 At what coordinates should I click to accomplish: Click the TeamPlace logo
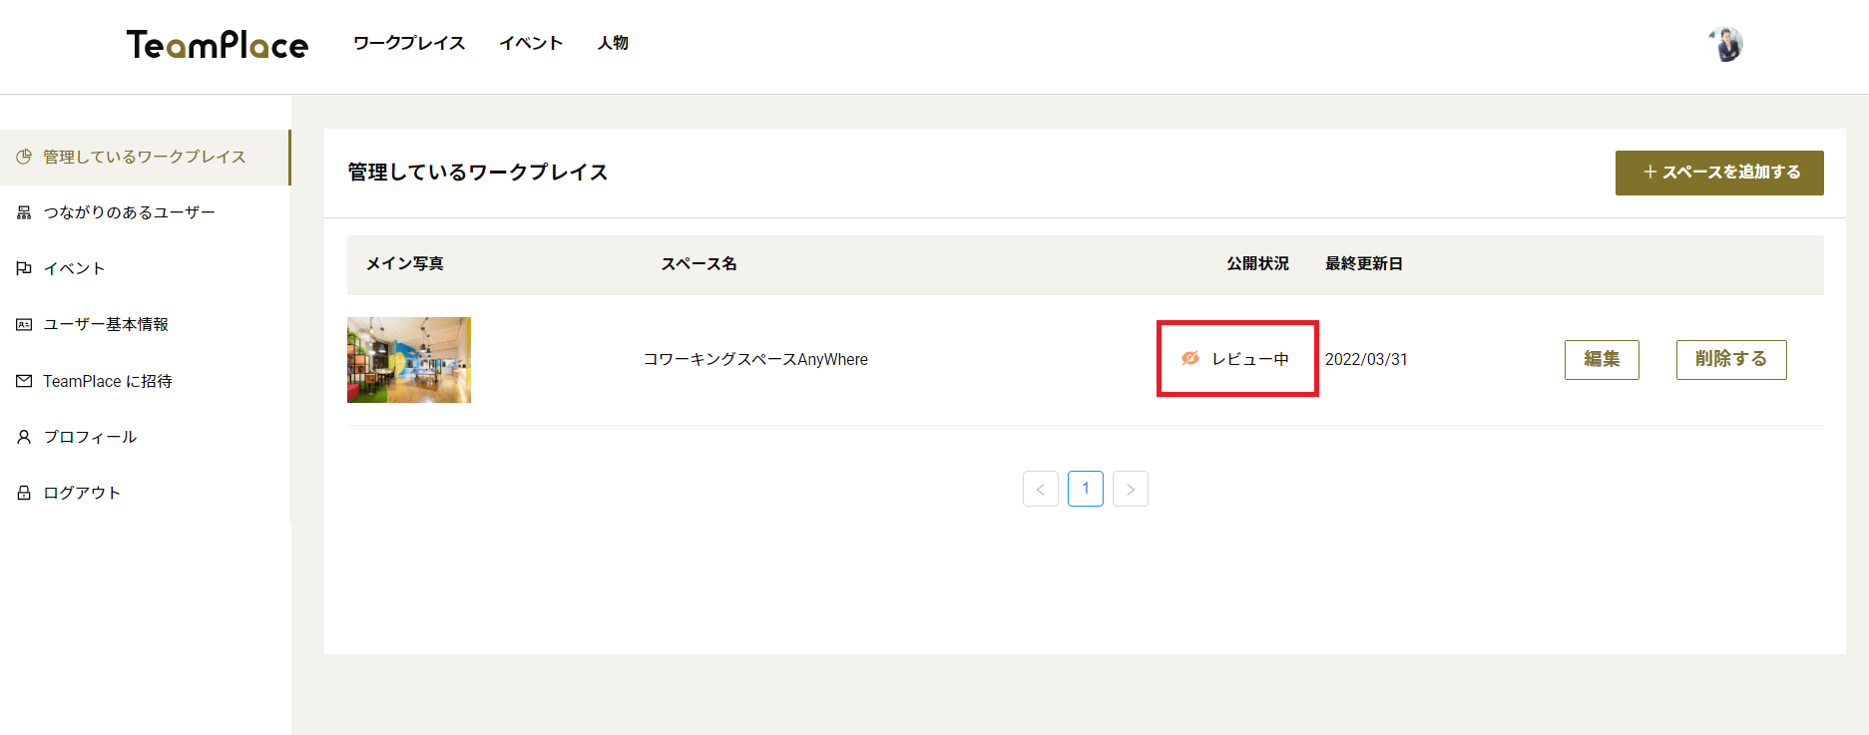click(x=218, y=45)
